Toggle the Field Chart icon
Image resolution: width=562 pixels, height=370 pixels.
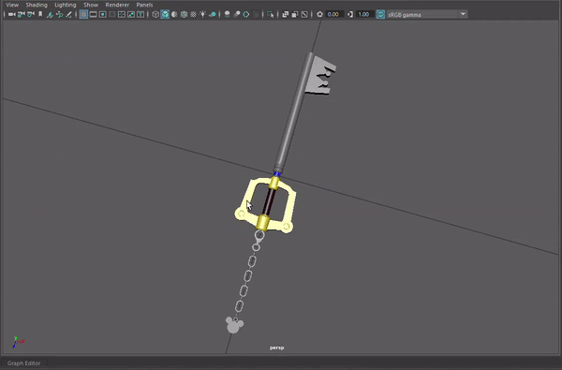click(x=122, y=14)
